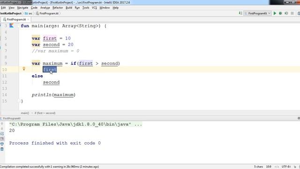Click the build project arrow icon
300x169 pixels.
[240, 13]
